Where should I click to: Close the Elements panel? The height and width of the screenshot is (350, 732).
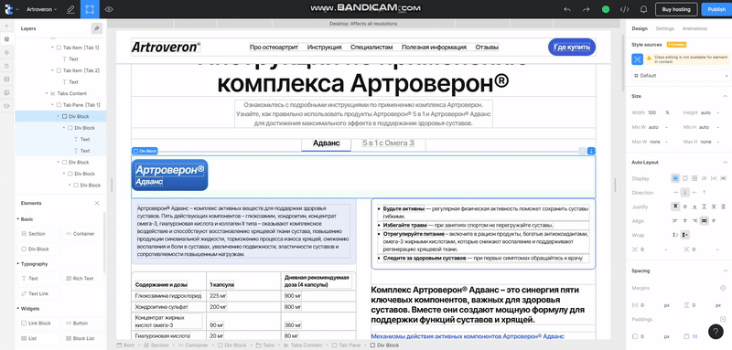tap(97, 203)
